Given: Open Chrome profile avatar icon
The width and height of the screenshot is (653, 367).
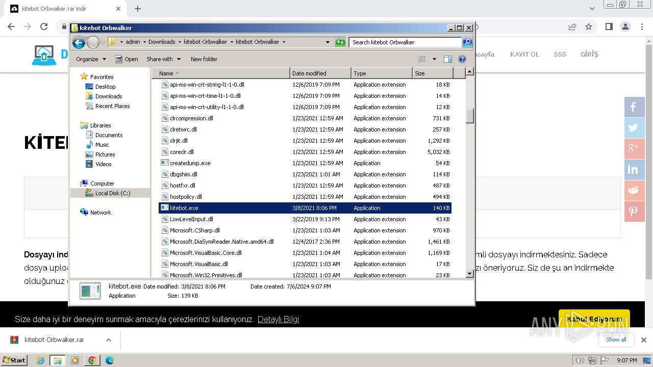Looking at the screenshot, I should [625, 27].
